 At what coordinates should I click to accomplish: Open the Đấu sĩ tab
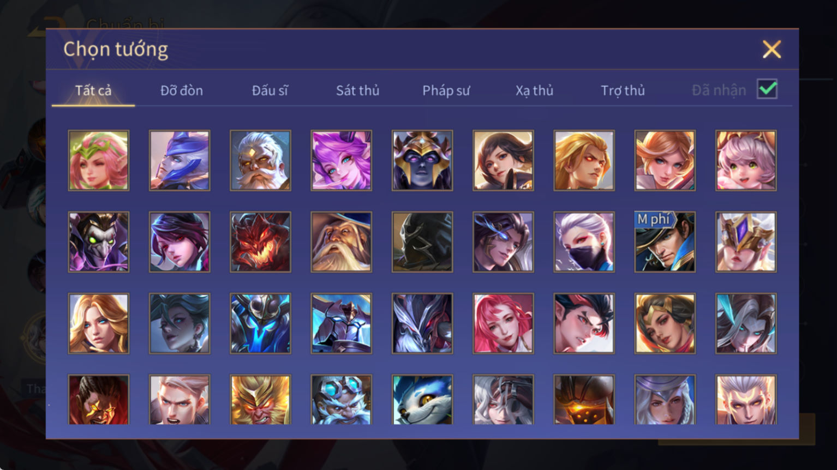[270, 91]
